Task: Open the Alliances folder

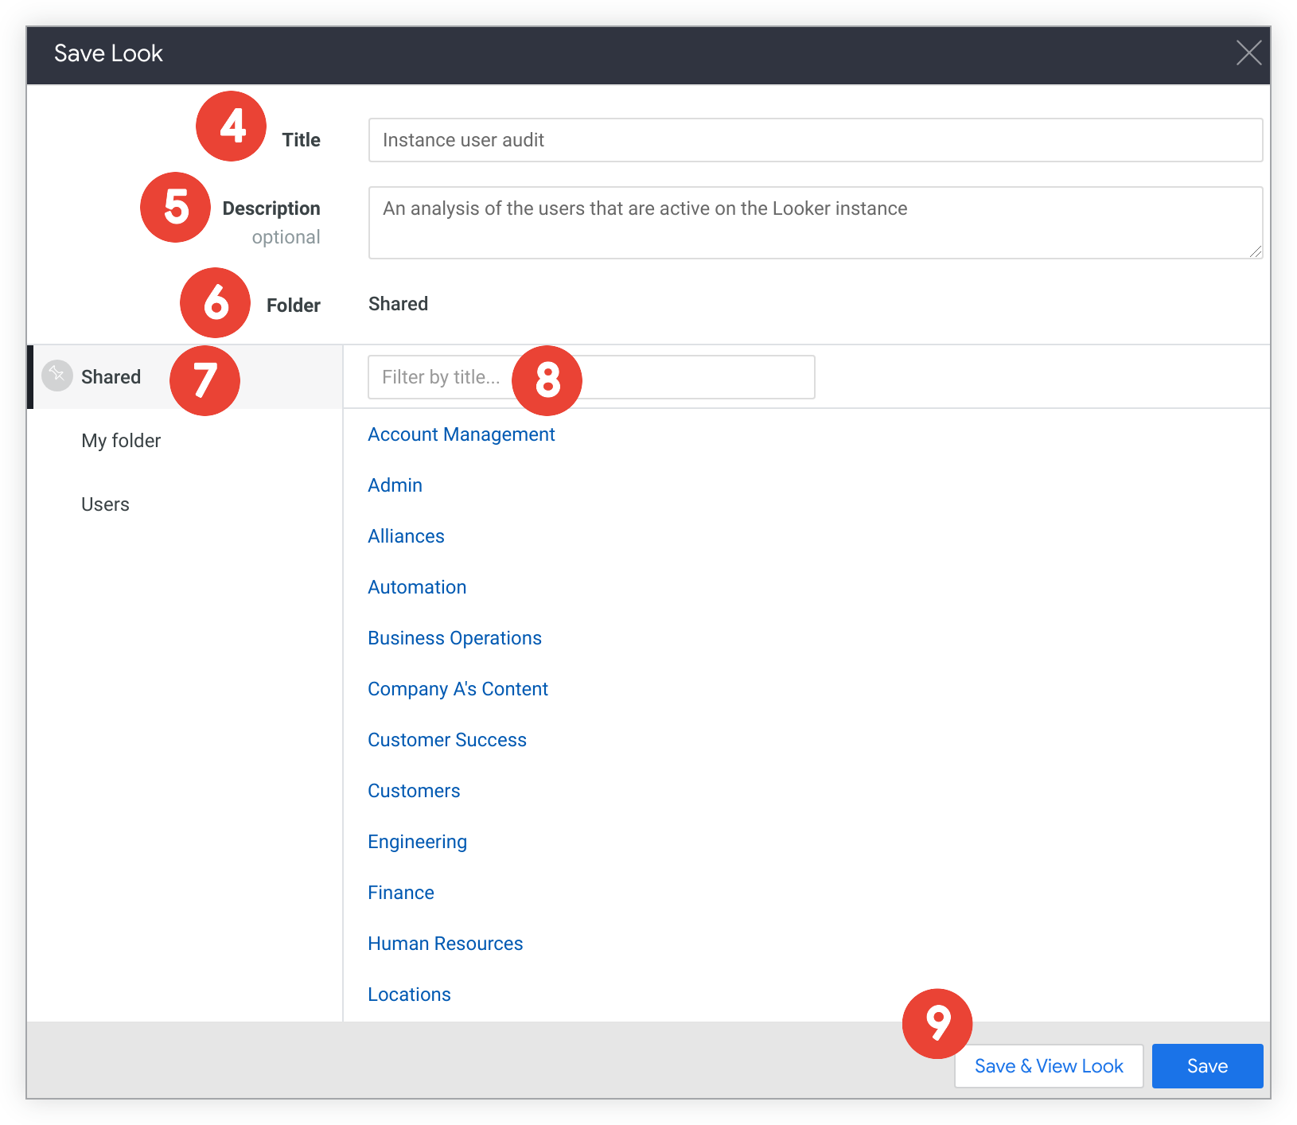Action: (406, 536)
